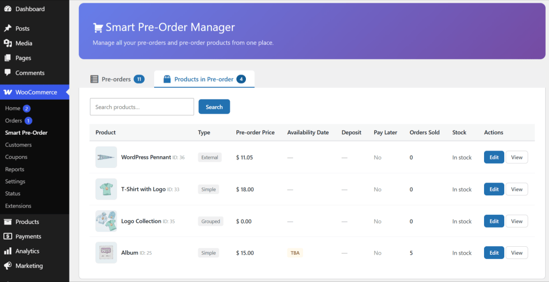Select the Products in Pre-order tab
Image resolution: width=549 pixels, height=282 pixels.
(x=204, y=79)
